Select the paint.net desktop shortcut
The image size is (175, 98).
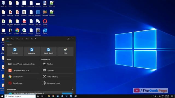point(45,4)
